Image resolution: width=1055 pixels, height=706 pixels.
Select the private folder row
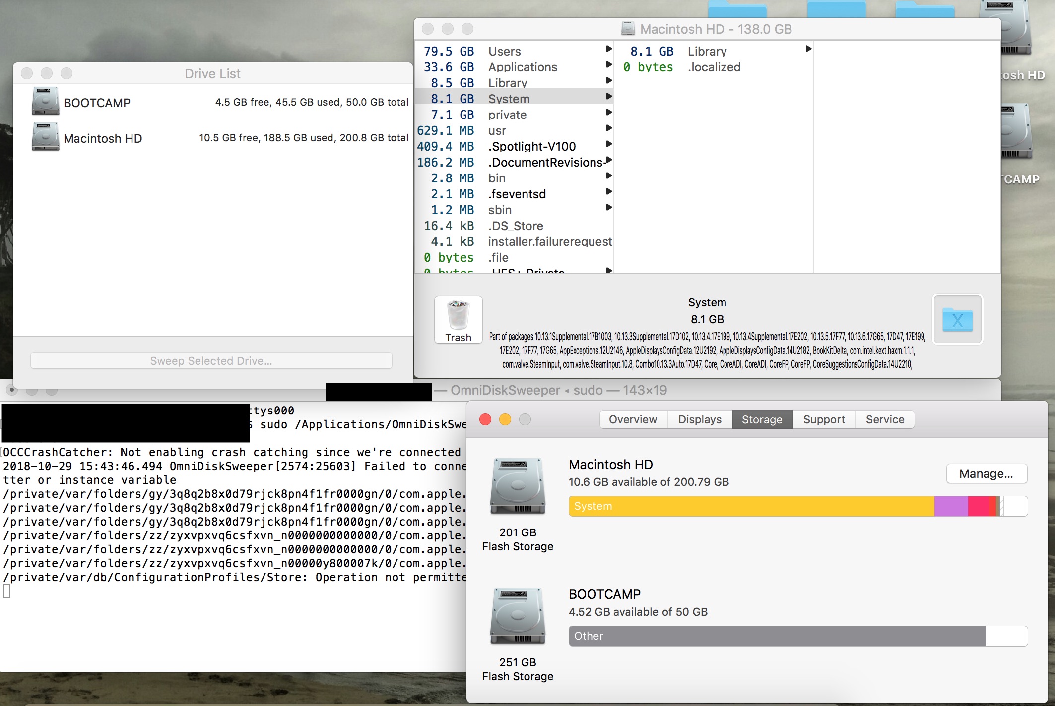507,115
